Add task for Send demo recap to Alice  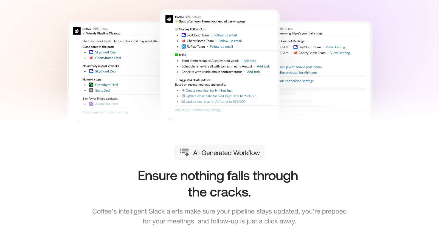[x=250, y=61]
